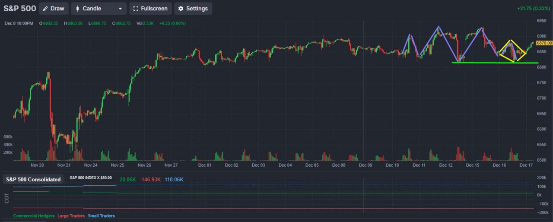The height and width of the screenshot is (222, 553).
Task: Open the S&P 500 Consolidated selector
Action: 33,179
